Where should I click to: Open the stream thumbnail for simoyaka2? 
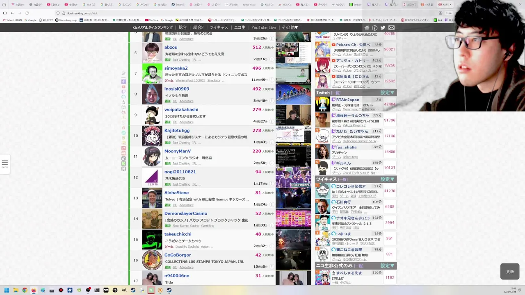[293, 73]
